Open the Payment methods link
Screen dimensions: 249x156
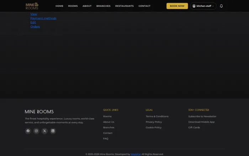click(x=43, y=18)
